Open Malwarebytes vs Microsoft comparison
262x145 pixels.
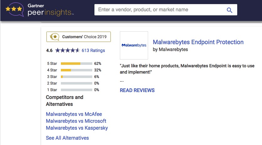click(76, 121)
